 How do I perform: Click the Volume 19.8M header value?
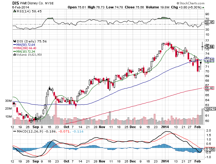157,7
